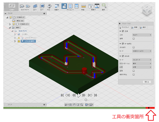This screenshot has width=159, height=122.
Task: Click the simulation speed slider handle
Action: point(86,100)
